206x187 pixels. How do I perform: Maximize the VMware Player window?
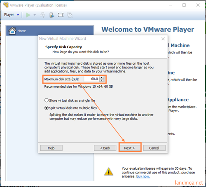(184, 5)
